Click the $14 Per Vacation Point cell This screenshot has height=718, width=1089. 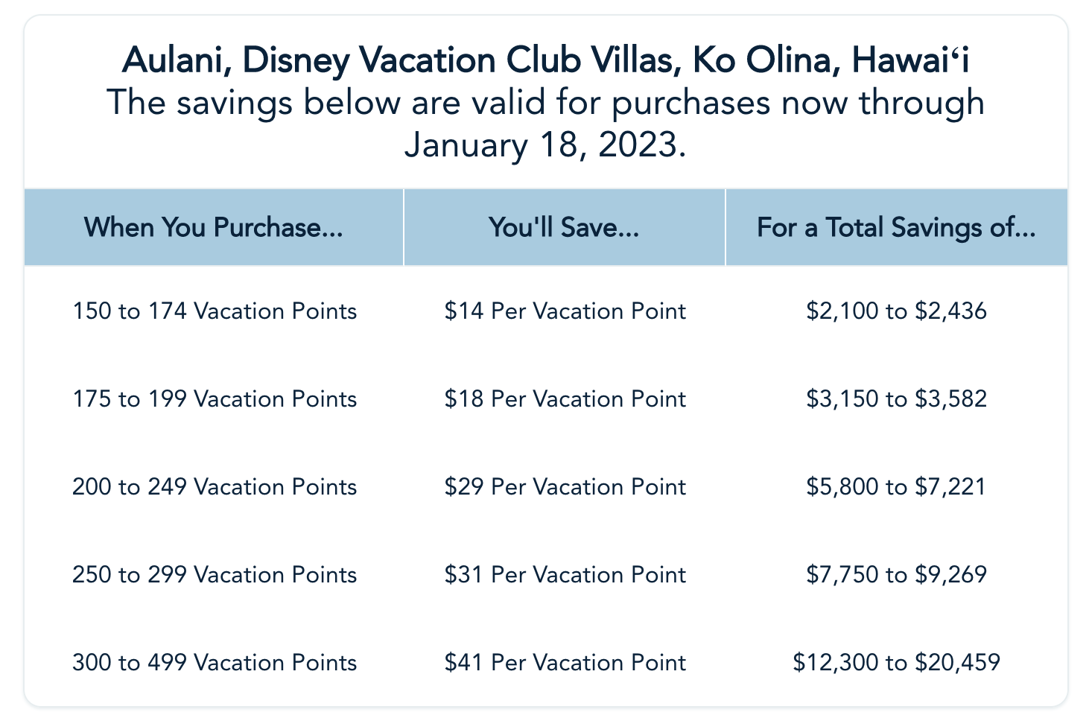565,311
